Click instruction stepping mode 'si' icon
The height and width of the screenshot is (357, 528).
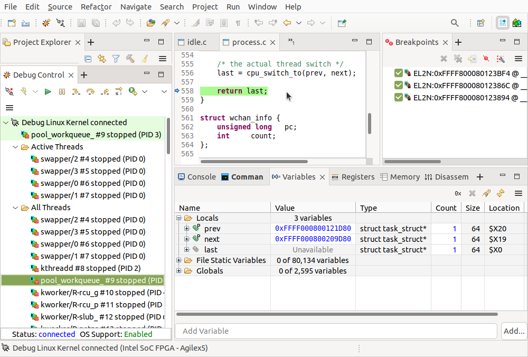tap(119, 91)
